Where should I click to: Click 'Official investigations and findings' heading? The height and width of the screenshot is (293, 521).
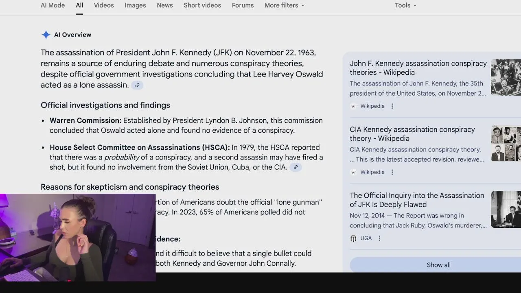pyautogui.click(x=105, y=105)
